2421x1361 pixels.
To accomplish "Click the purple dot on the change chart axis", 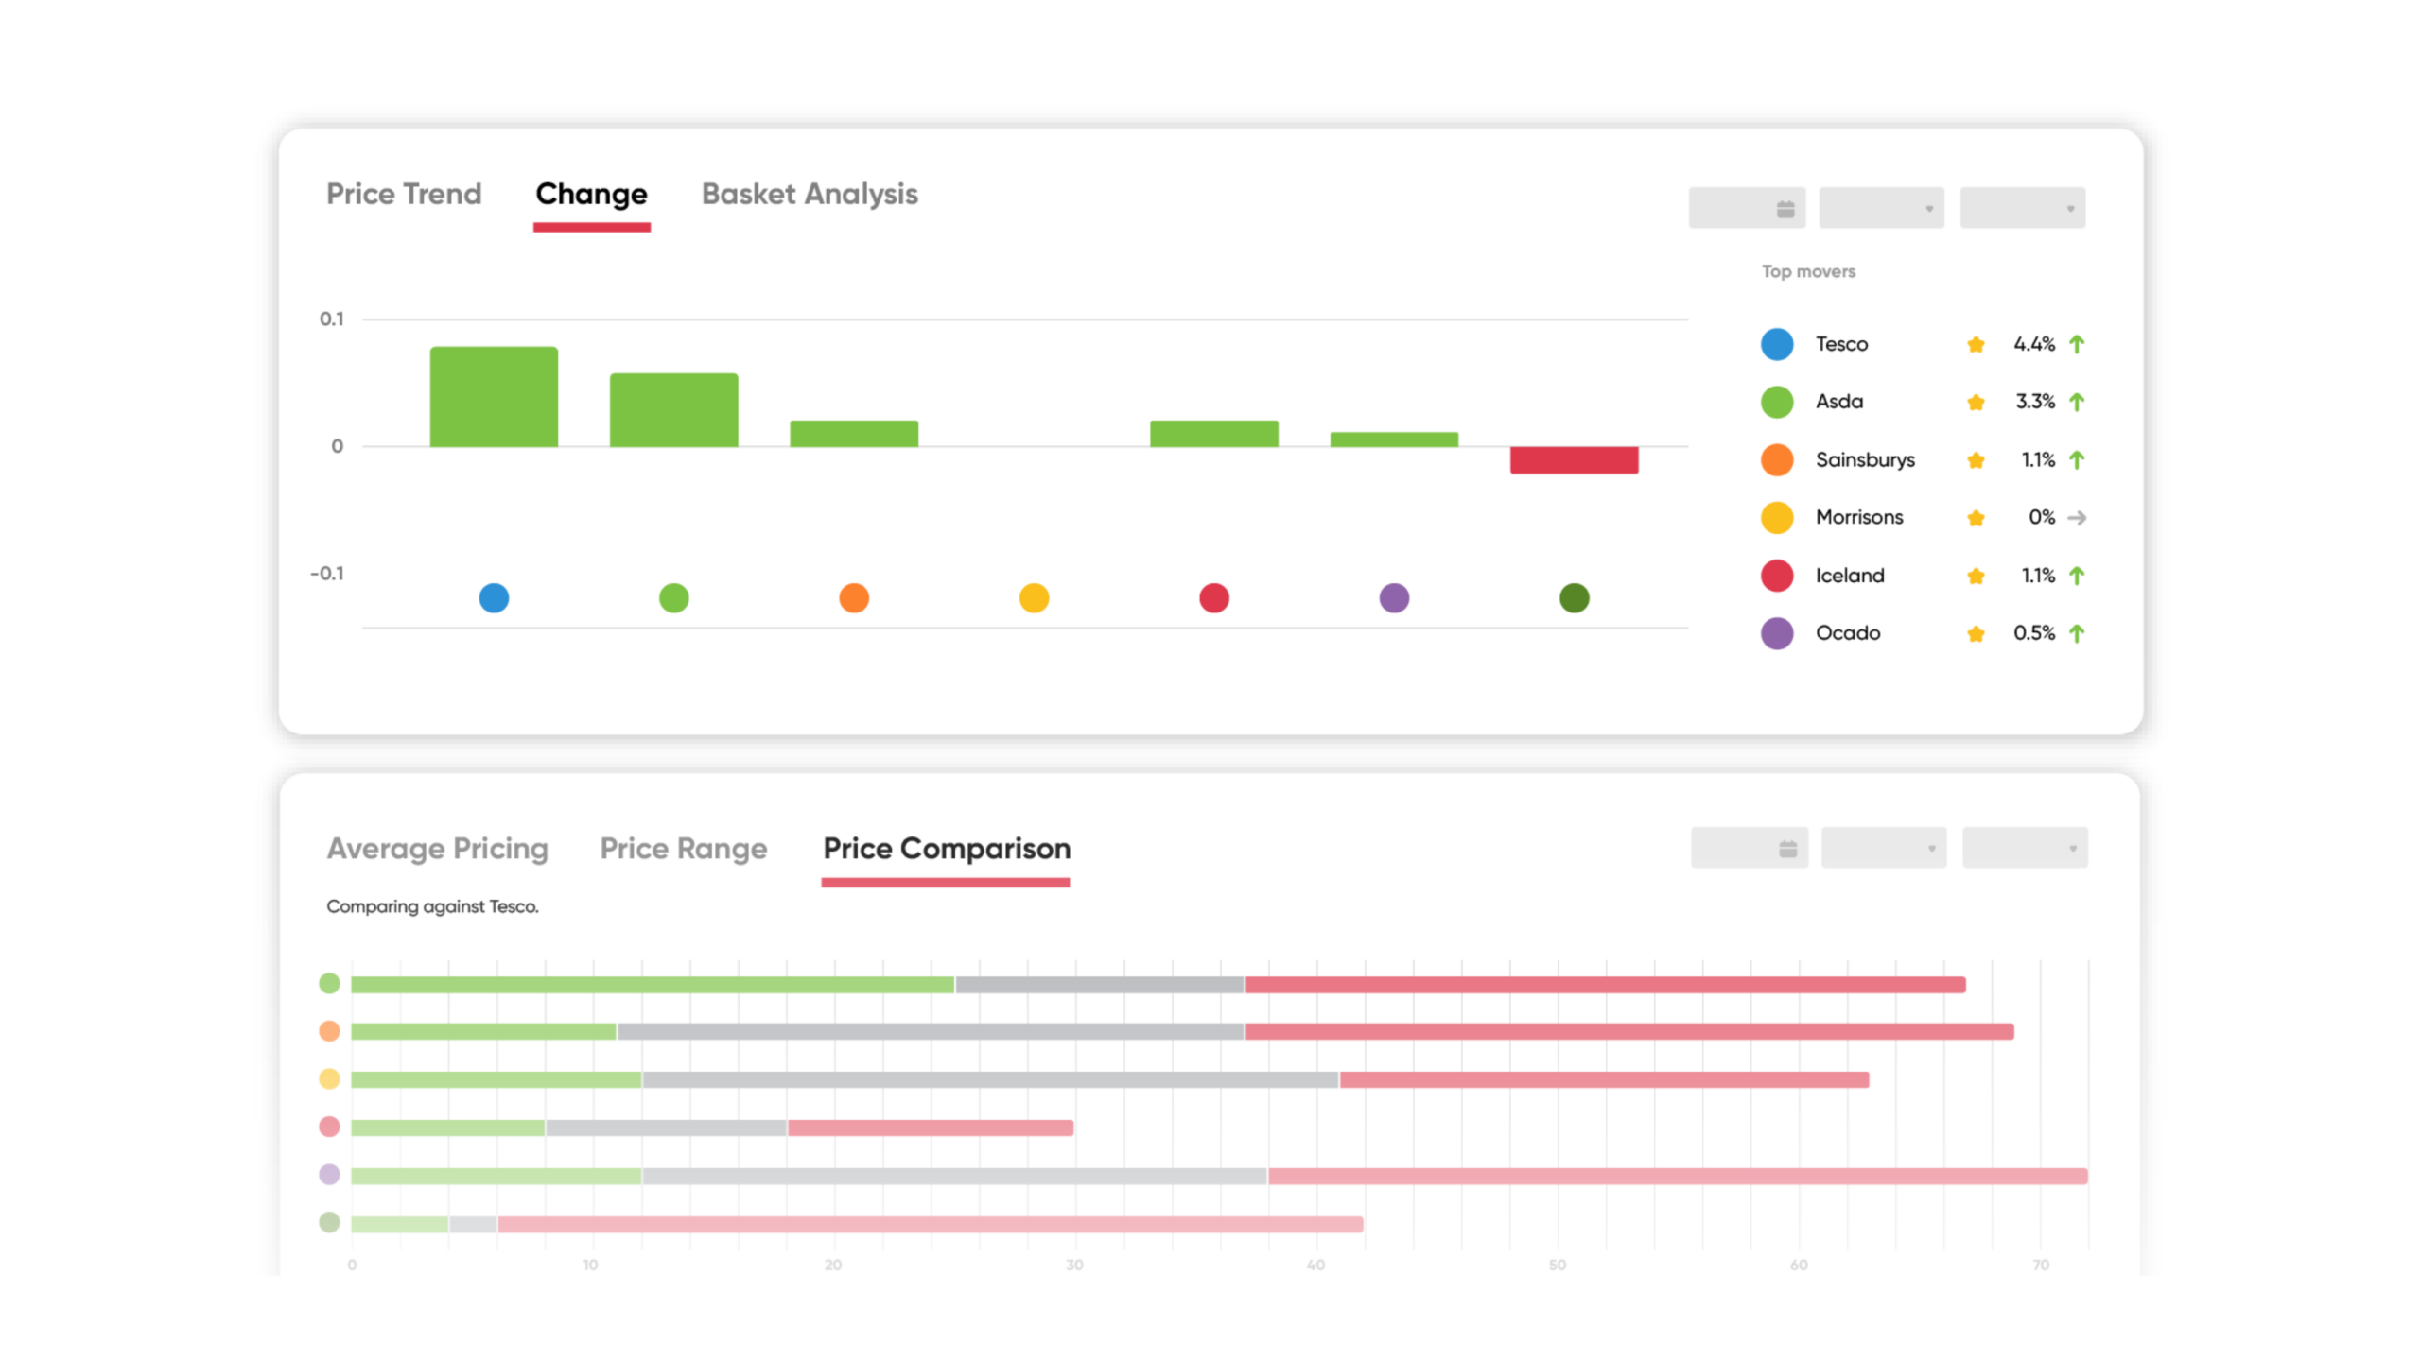I will 1394,598.
